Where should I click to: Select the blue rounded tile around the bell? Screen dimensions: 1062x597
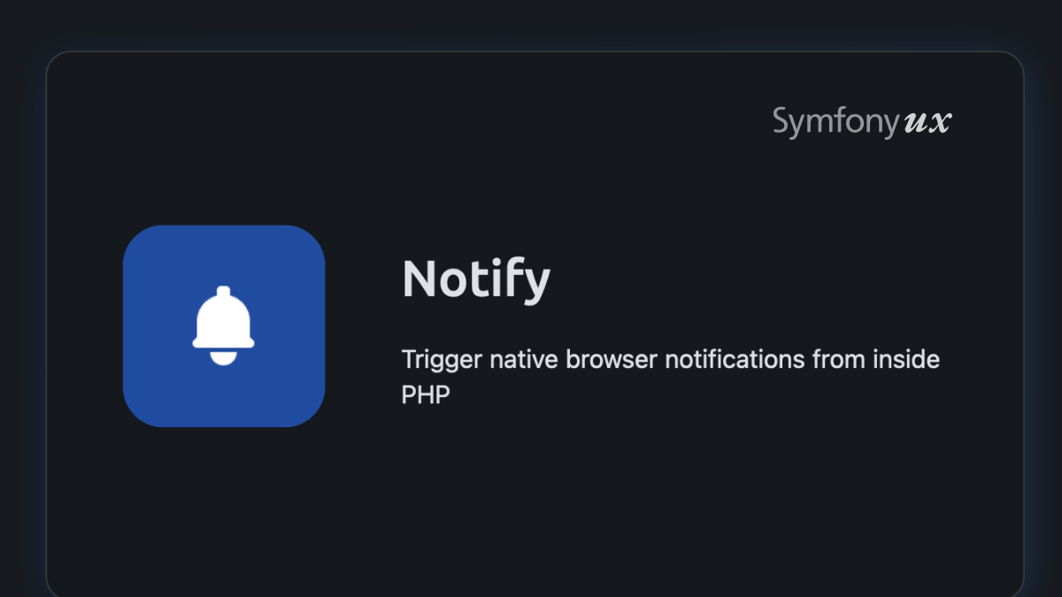coord(224,326)
